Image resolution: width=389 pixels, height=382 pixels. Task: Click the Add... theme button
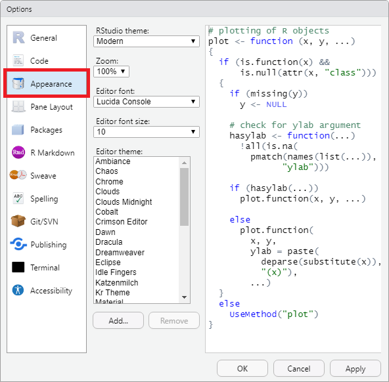point(118,320)
